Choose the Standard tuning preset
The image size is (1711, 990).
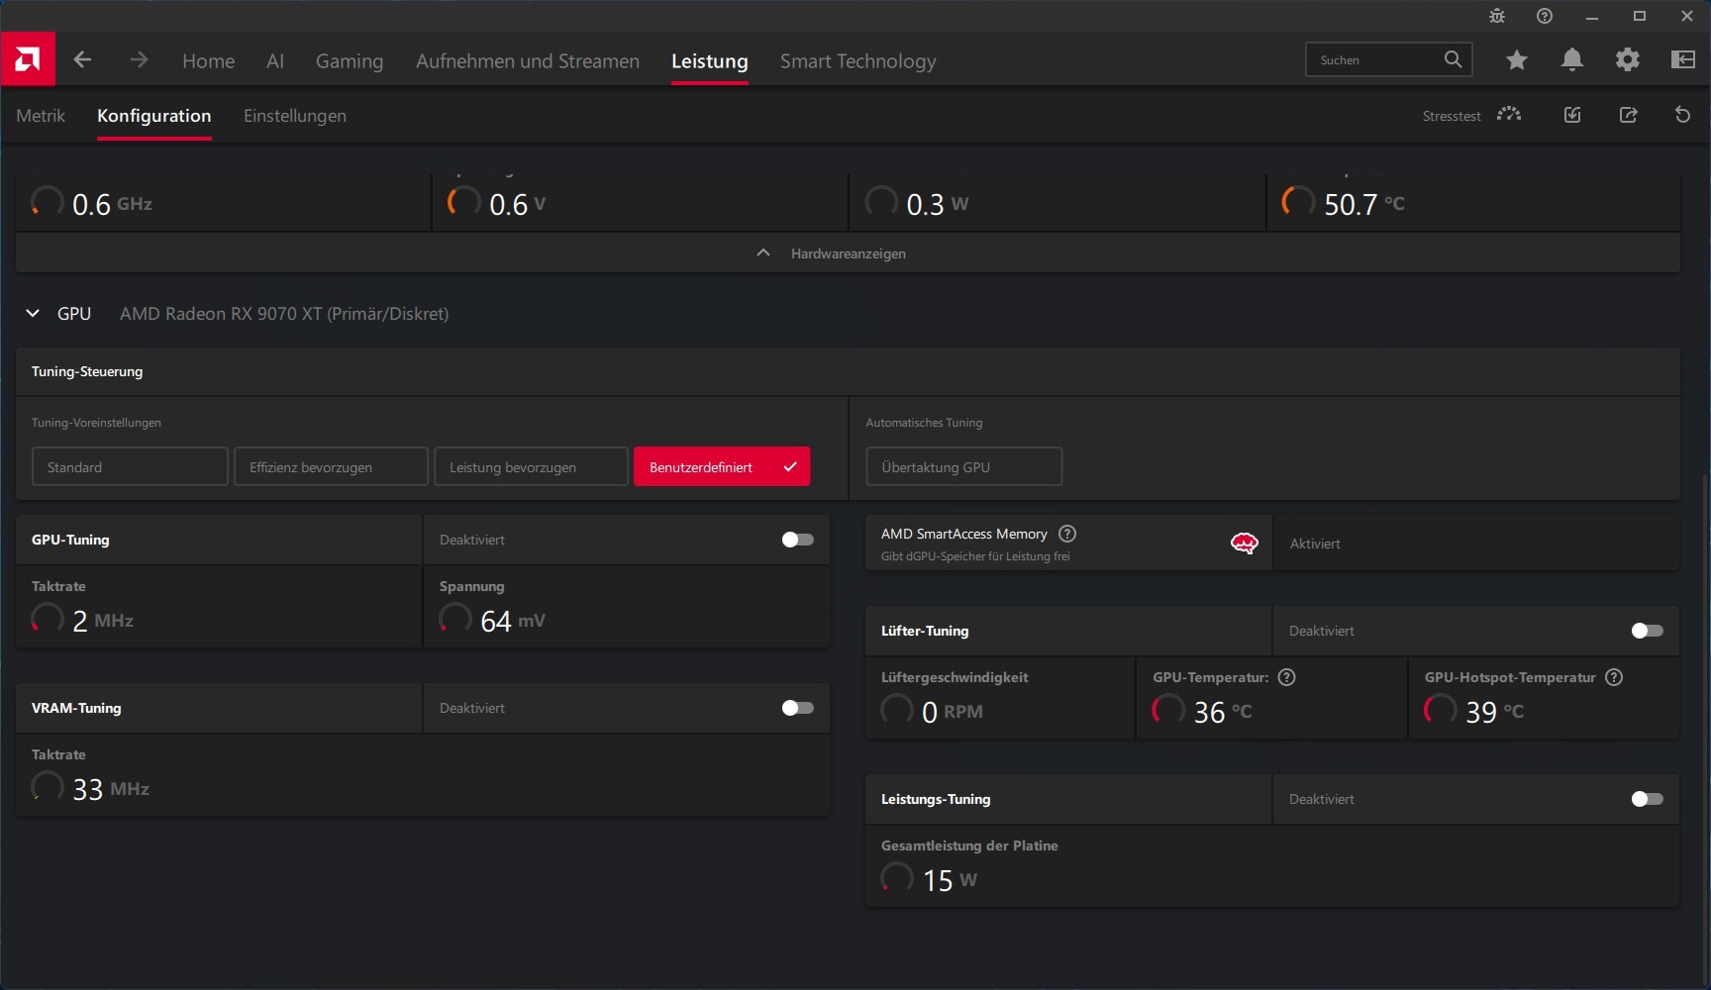pyautogui.click(x=130, y=466)
